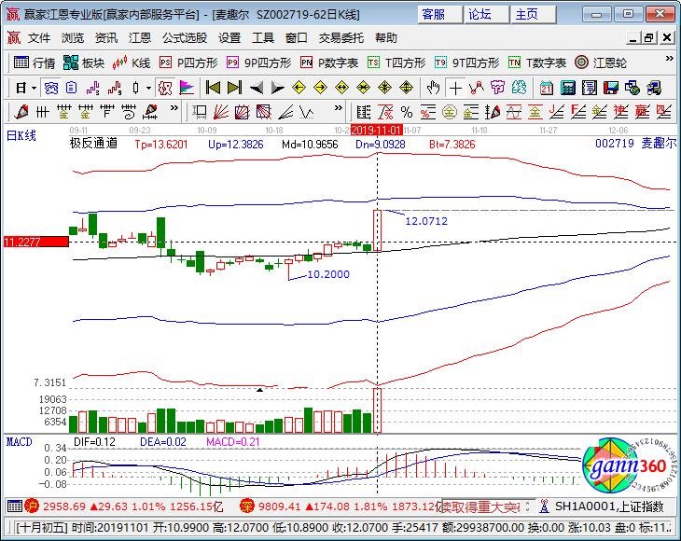The image size is (681, 541).
Task: Click the percent % retracement icon
Action: (x=407, y=113)
